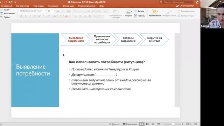Viewport: 224px width, 126px height.
Task: Decrease font size with the smaller A icon
Action: pyautogui.click(x=63, y=11)
